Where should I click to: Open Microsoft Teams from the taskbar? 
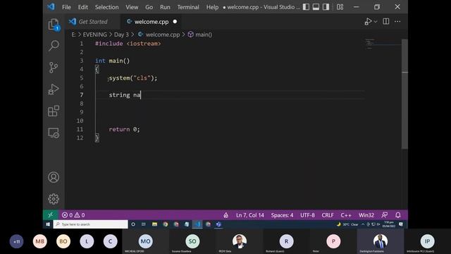click(218, 224)
